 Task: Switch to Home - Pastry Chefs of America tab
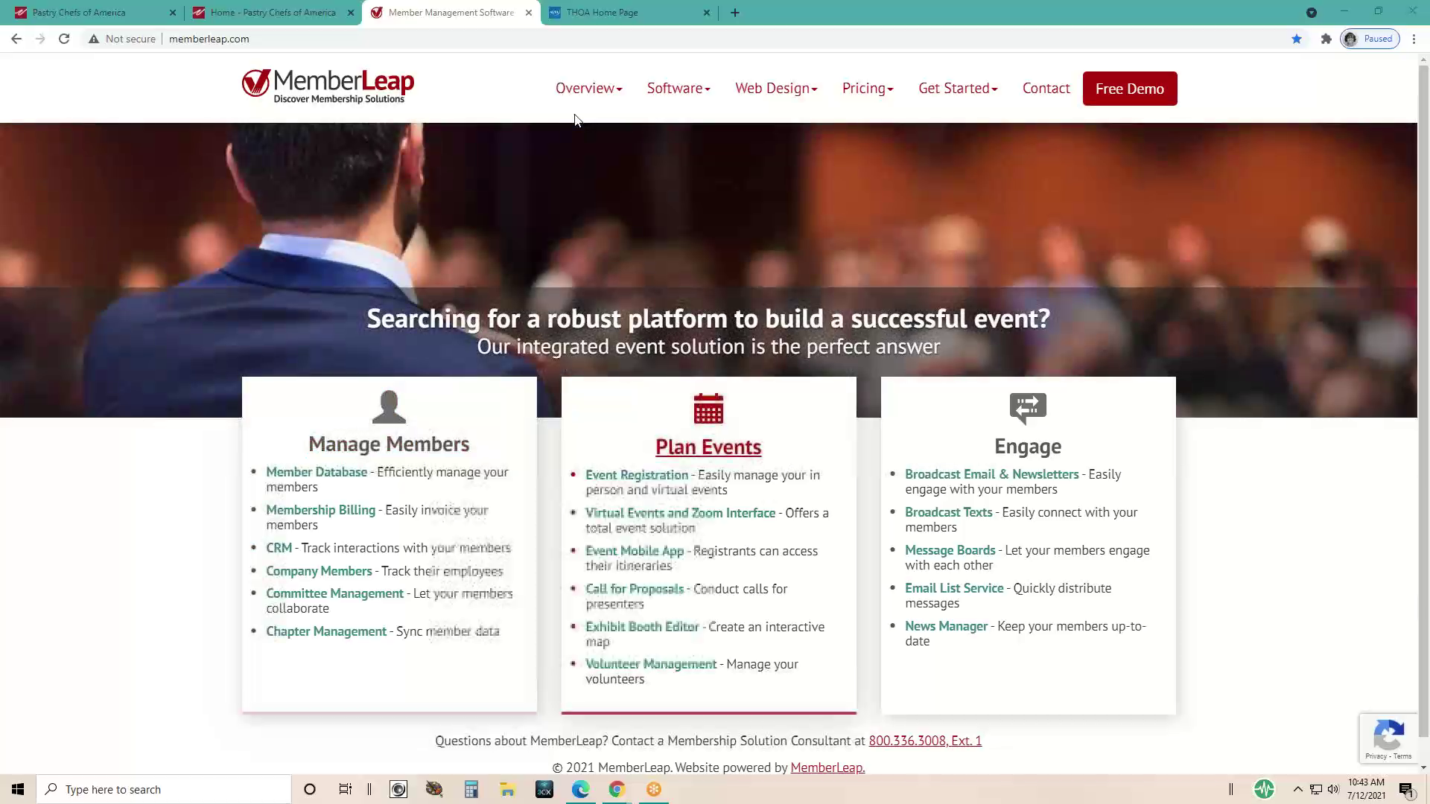(x=273, y=13)
